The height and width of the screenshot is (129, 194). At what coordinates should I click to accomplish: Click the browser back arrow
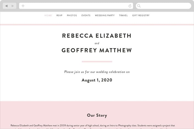coord(6,6)
